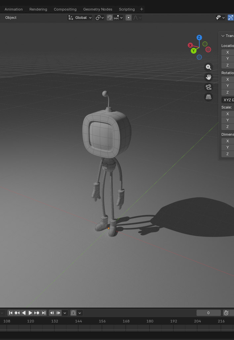Jump to the first frame of the timeline
Viewport: 234px width, 340px height.
tap(11, 313)
